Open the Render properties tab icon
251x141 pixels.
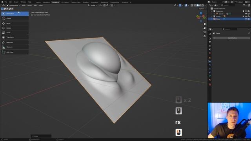point(210,38)
